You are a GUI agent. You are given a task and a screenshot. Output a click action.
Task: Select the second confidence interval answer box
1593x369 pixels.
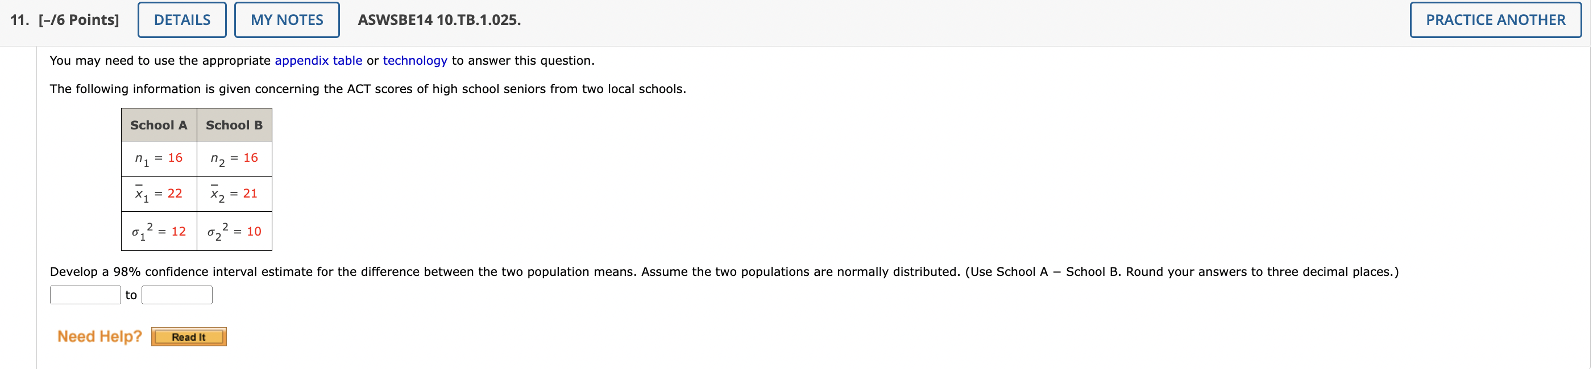(x=176, y=295)
